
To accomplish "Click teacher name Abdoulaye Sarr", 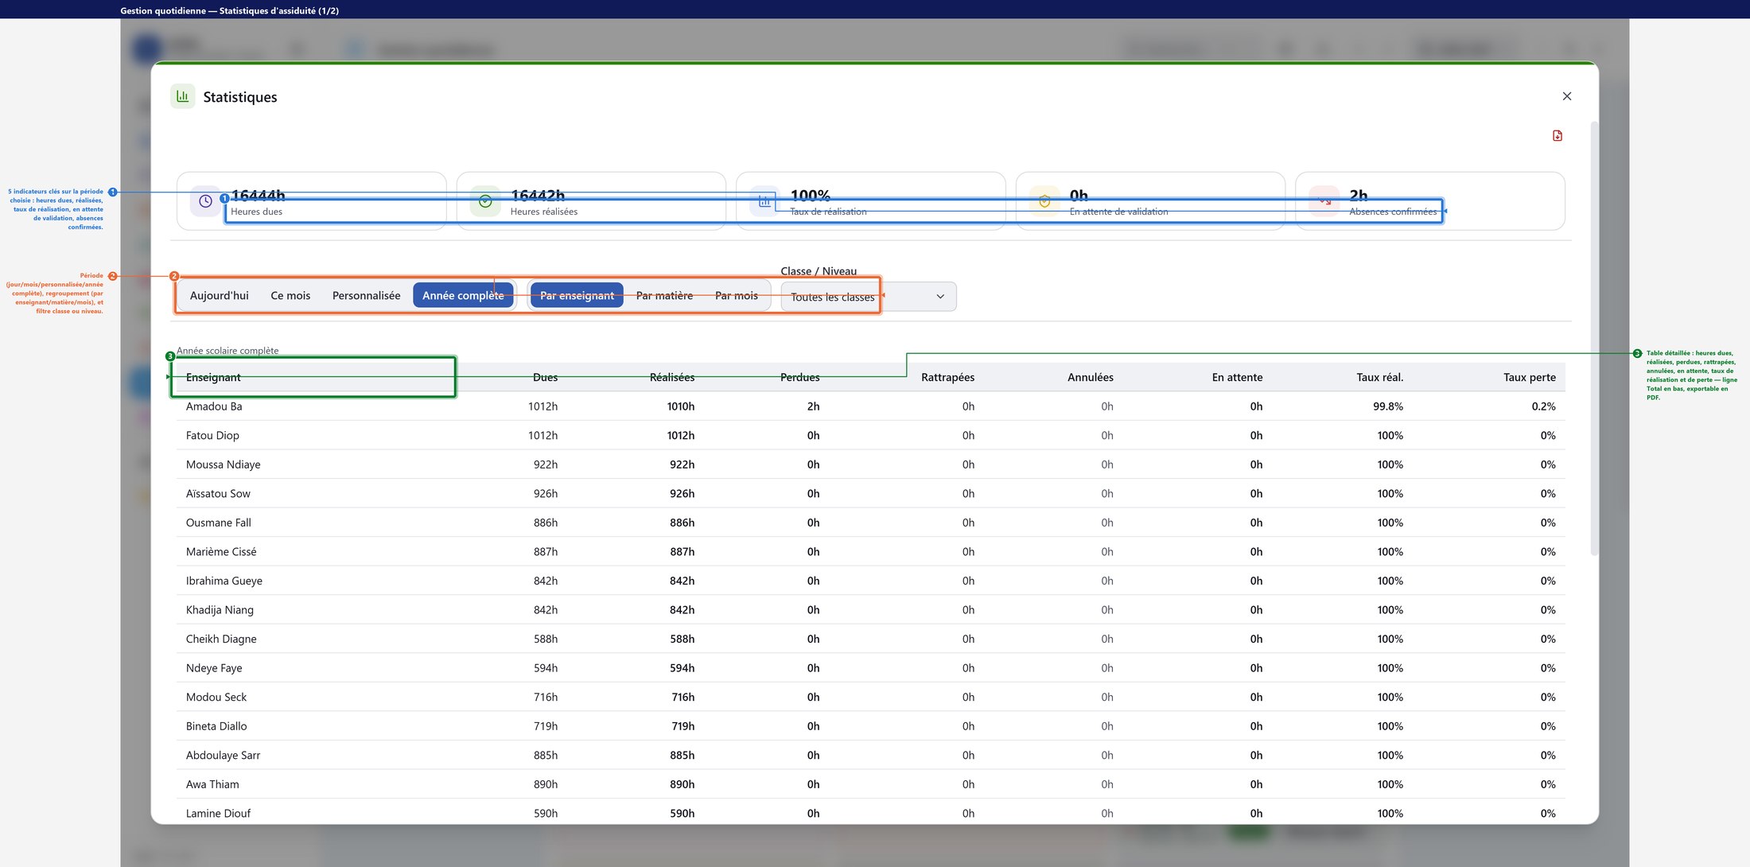I will click(x=223, y=755).
